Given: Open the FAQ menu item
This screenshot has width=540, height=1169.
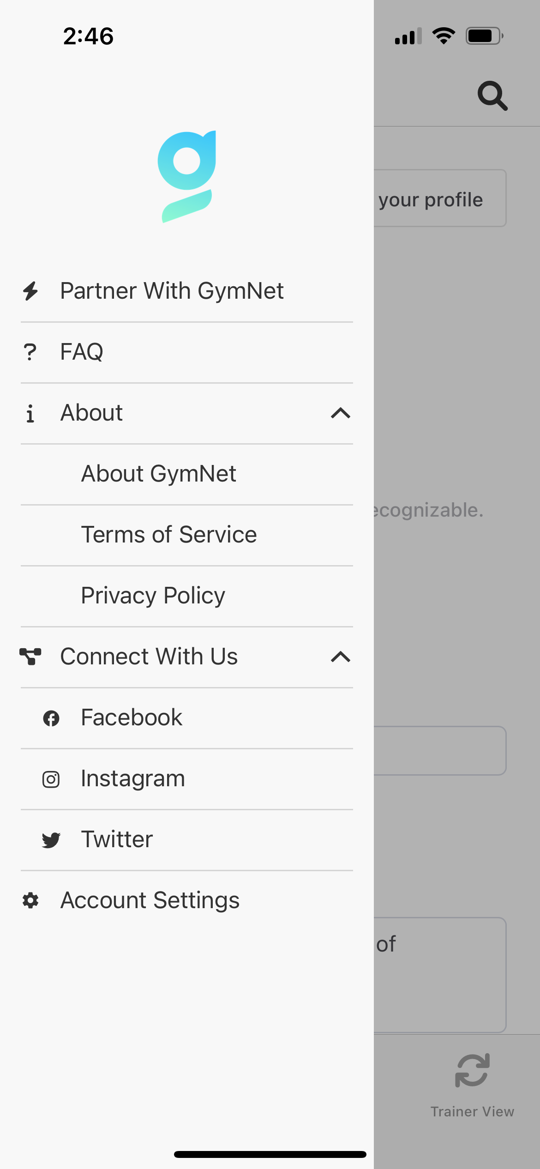Looking at the screenshot, I should tap(187, 352).
